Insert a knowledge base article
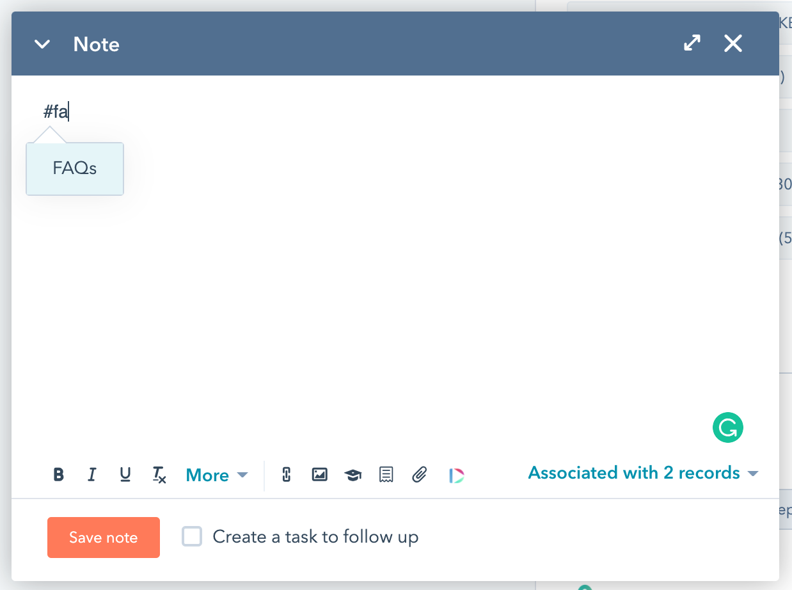This screenshot has height=590, width=792. coord(352,475)
